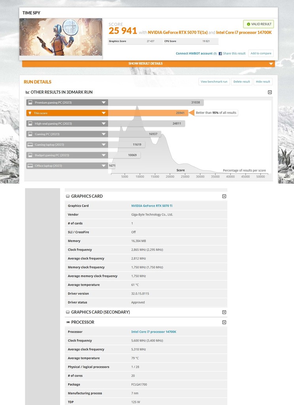
Task: Click the Valid Result badge
Action: [258, 24]
